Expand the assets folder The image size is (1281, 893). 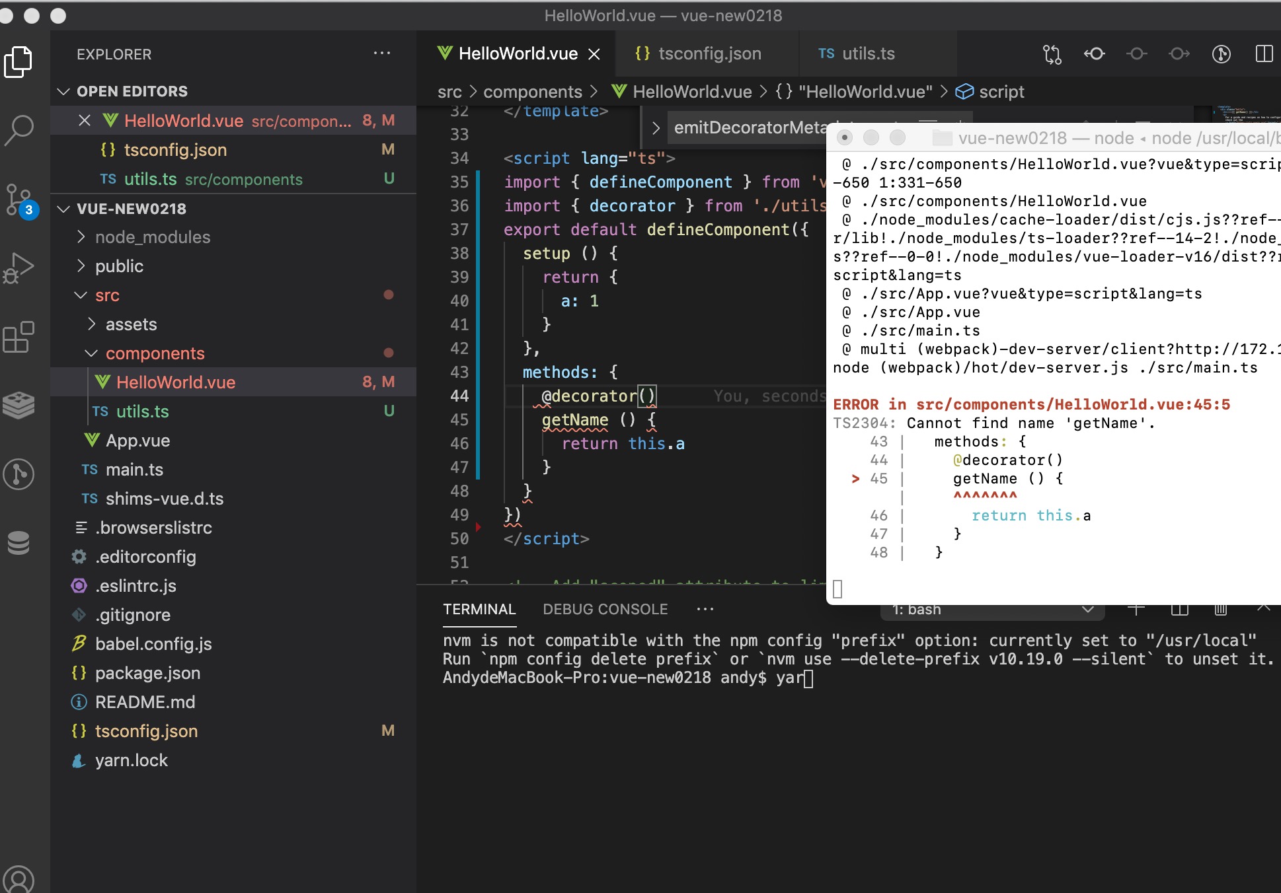233,324
